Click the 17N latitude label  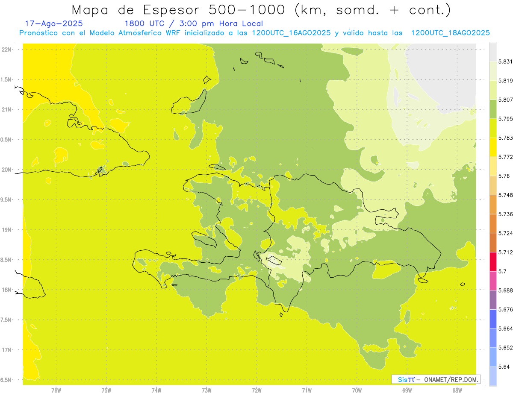(x=6, y=350)
